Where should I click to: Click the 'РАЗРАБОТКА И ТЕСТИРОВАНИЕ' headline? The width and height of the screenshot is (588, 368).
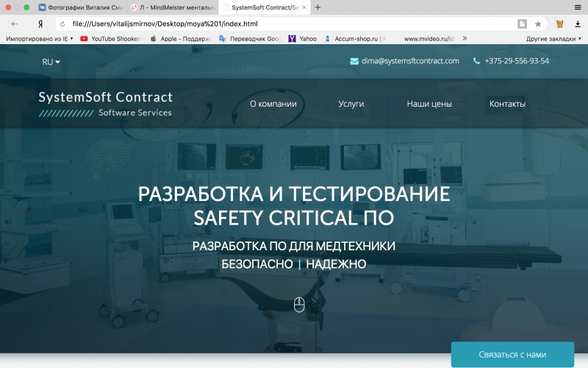pyautogui.click(x=294, y=194)
